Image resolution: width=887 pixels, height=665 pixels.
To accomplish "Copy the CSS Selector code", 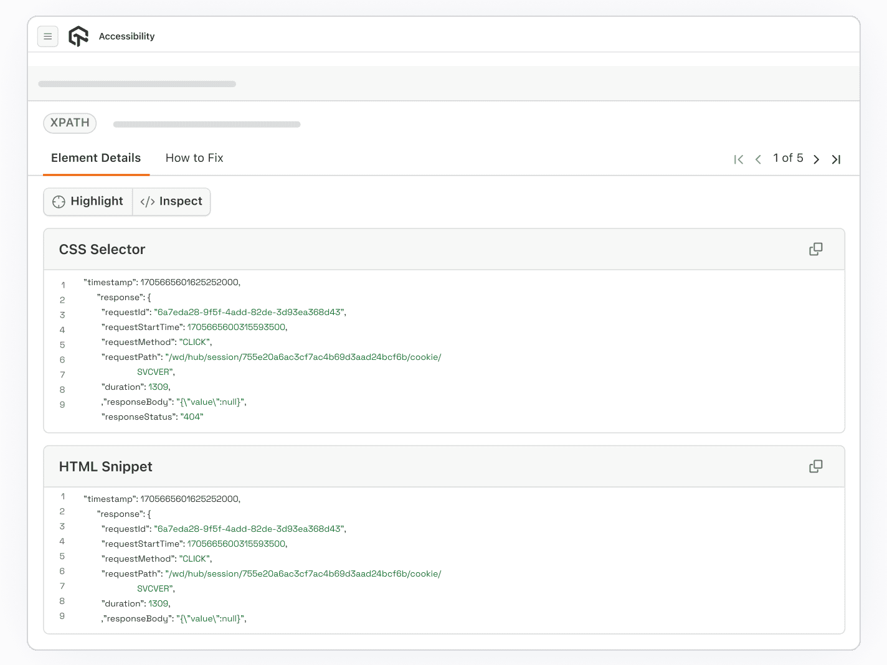I will click(815, 249).
